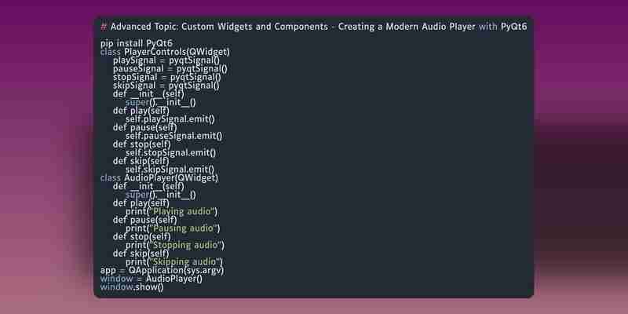Click "def skip(self)" in PlayerControls class
The image size is (628, 314).
coord(141,162)
